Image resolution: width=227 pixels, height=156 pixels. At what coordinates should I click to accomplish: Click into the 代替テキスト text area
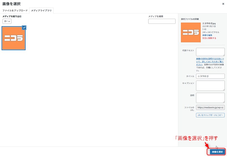(x=210, y=52)
